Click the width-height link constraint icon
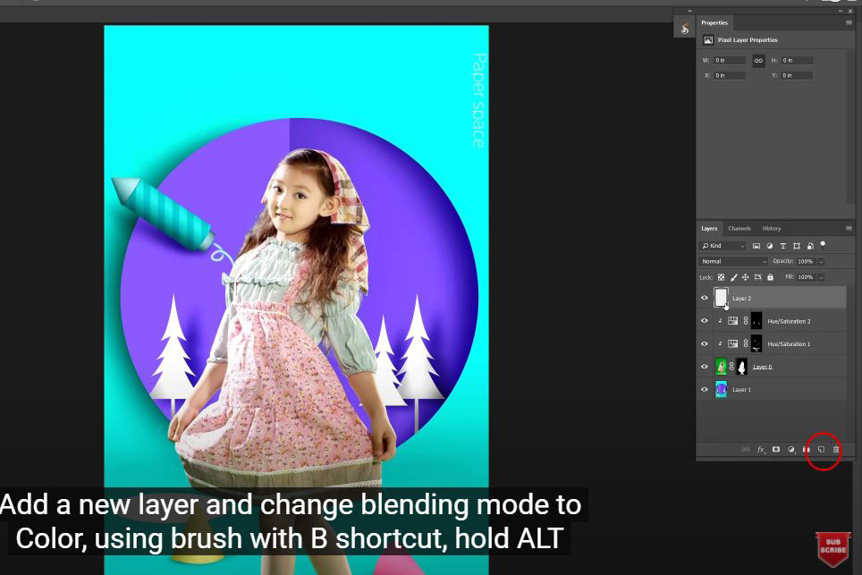 pos(758,61)
